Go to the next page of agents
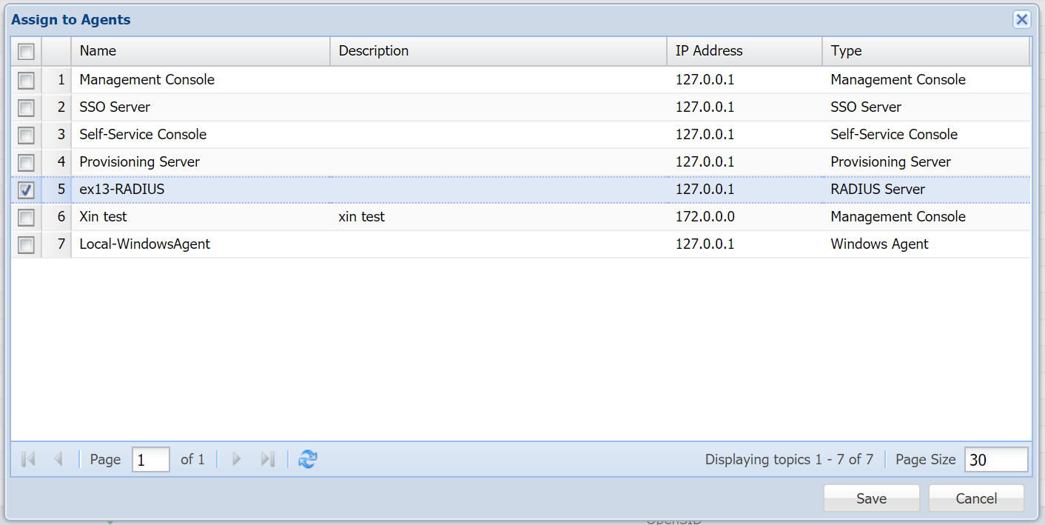The height and width of the screenshot is (525, 1045). (237, 460)
